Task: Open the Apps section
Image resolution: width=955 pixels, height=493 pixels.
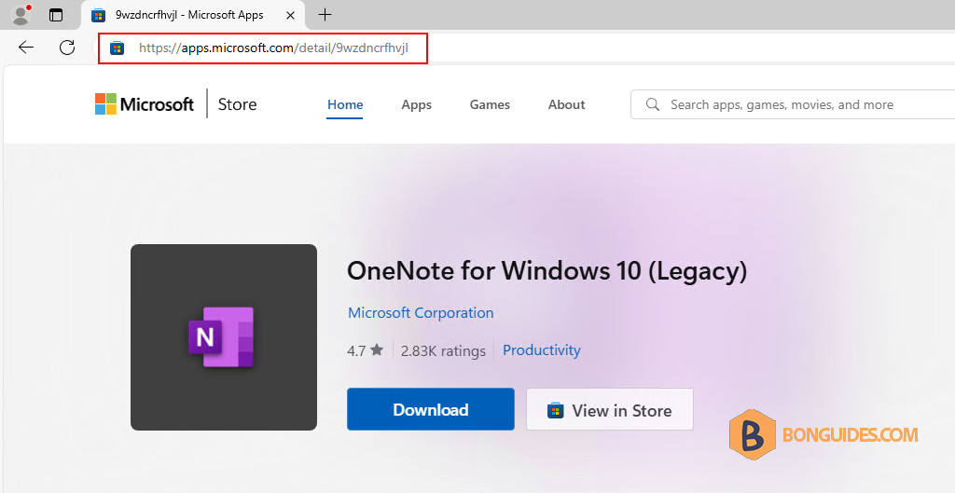Action: click(417, 104)
